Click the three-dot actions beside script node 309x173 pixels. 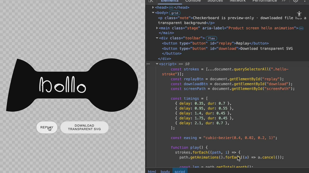click(x=148, y=64)
